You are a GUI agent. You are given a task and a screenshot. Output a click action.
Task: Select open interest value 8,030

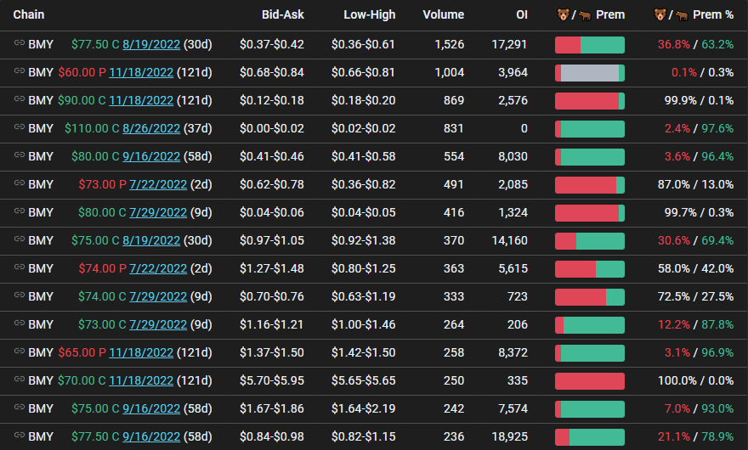pyautogui.click(x=513, y=156)
